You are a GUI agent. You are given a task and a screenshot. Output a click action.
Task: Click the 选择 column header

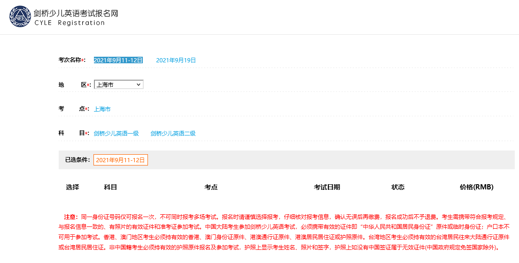click(72, 187)
